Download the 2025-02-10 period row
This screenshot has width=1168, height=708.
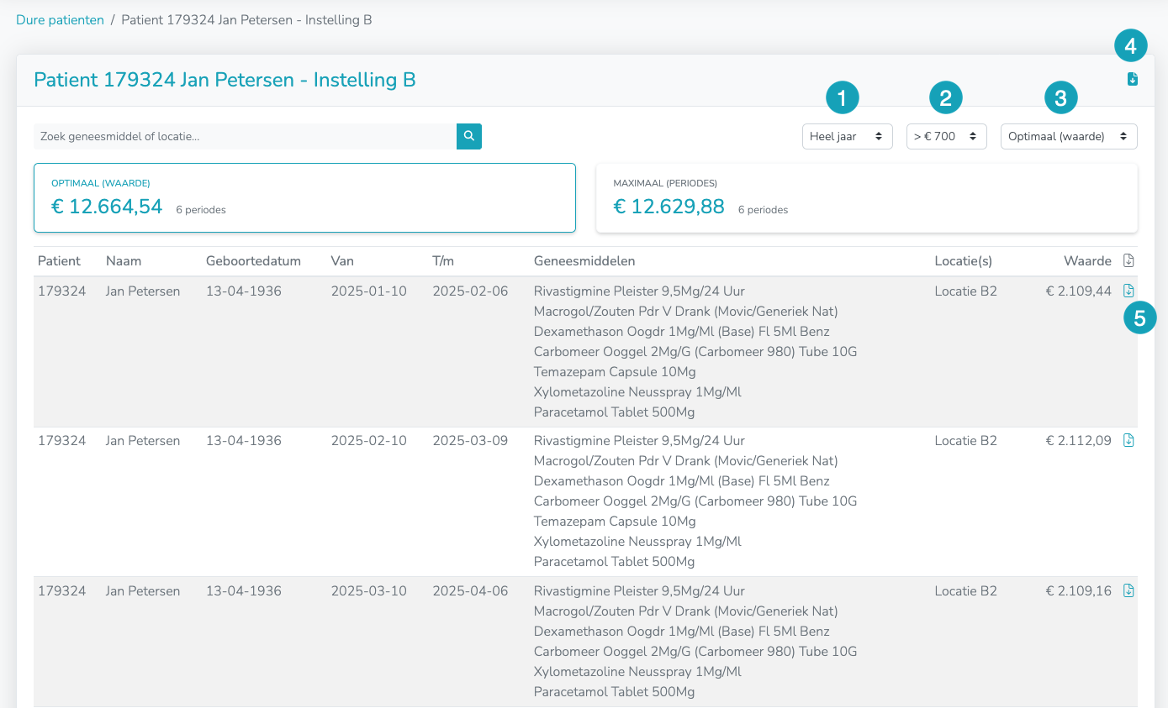tap(1128, 440)
